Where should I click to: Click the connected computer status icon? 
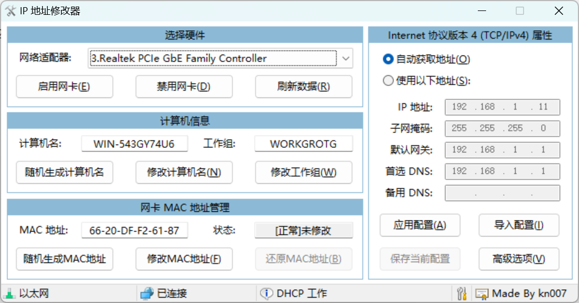click(x=146, y=293)
